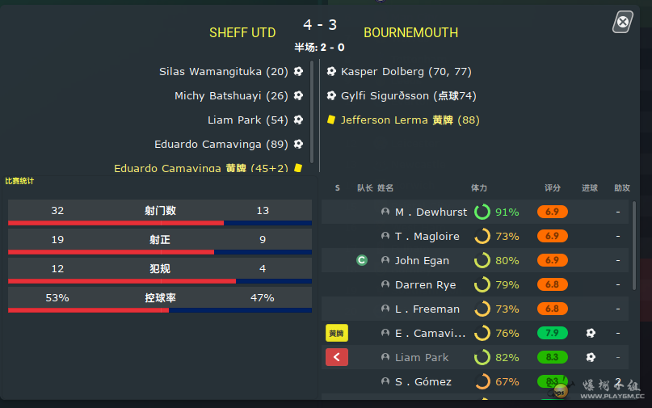Click the 助攻 column header

[x=621, y=187]
